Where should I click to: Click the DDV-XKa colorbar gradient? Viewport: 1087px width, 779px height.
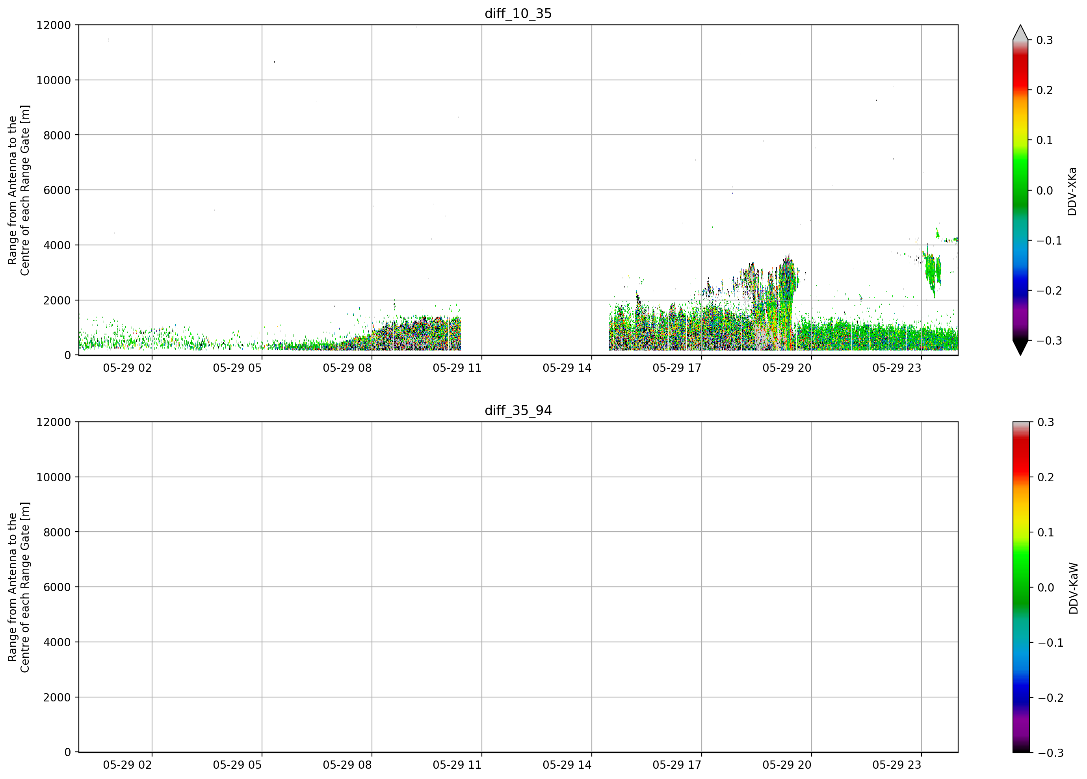click(1020, 190)
